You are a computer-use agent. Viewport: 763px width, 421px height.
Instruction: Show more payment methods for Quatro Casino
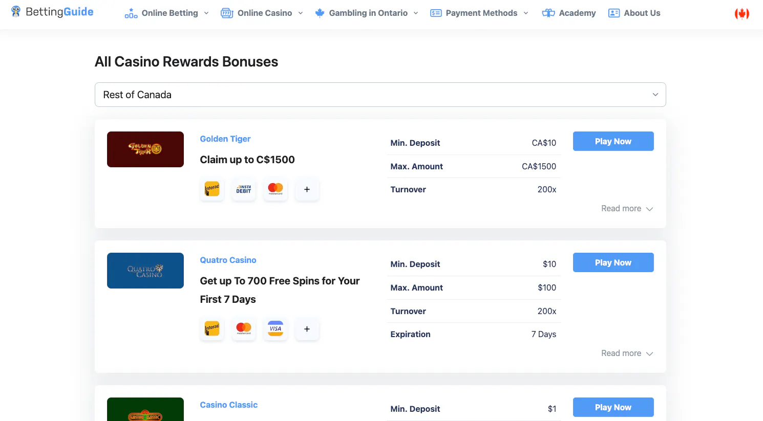click(x=307, y=329)
